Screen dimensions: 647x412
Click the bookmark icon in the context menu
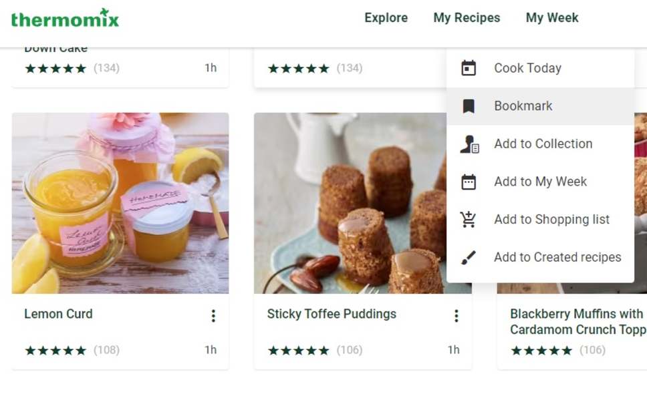469,106
